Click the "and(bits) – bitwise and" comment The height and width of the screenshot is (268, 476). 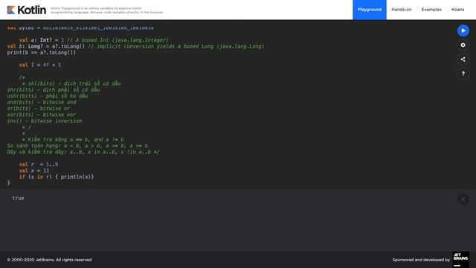pyautogui.click(x=42, y=102)
